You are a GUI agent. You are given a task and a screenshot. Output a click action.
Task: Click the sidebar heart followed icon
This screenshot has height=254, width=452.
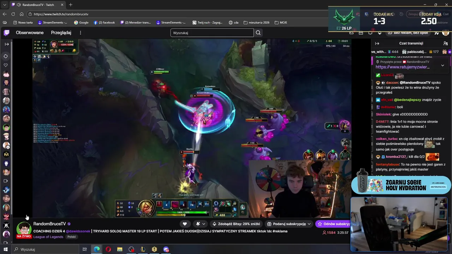(6, 65)
